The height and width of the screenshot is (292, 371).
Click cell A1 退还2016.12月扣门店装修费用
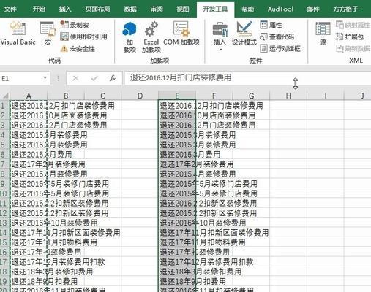(29, 106)
